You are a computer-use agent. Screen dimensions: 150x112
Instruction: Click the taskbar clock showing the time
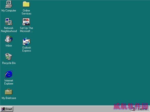coord(142,109)
